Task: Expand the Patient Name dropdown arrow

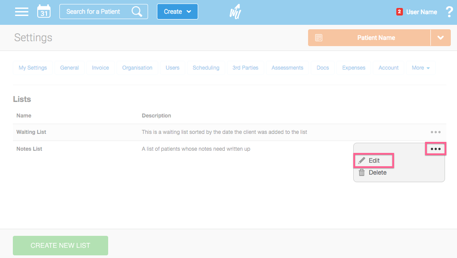Action: point(441,38)
